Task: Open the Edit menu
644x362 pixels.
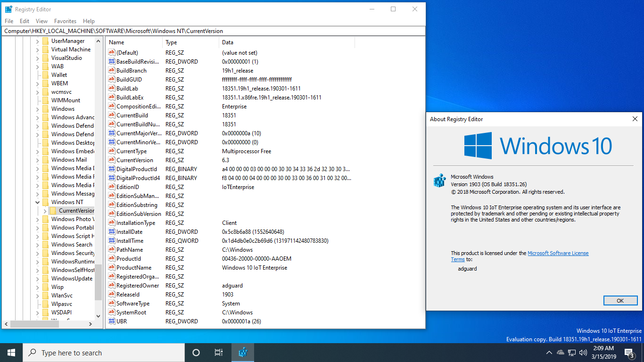Action: coord(25,21)
